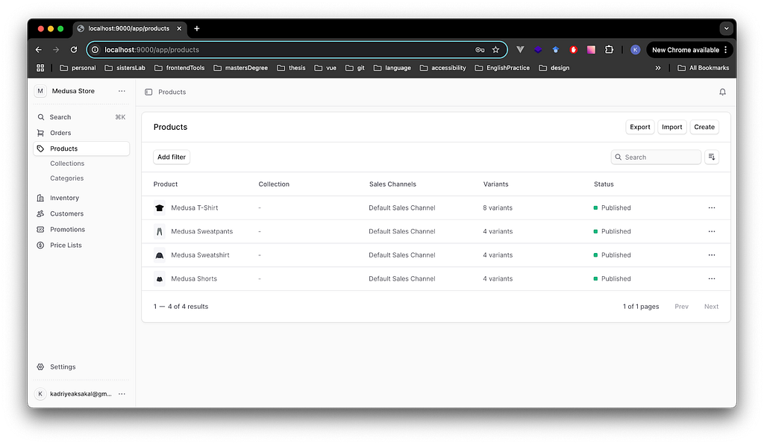The width and height of the screenshot is (764, 444).
Task: Open sort options icon beside search
Action: click(711, 157)
